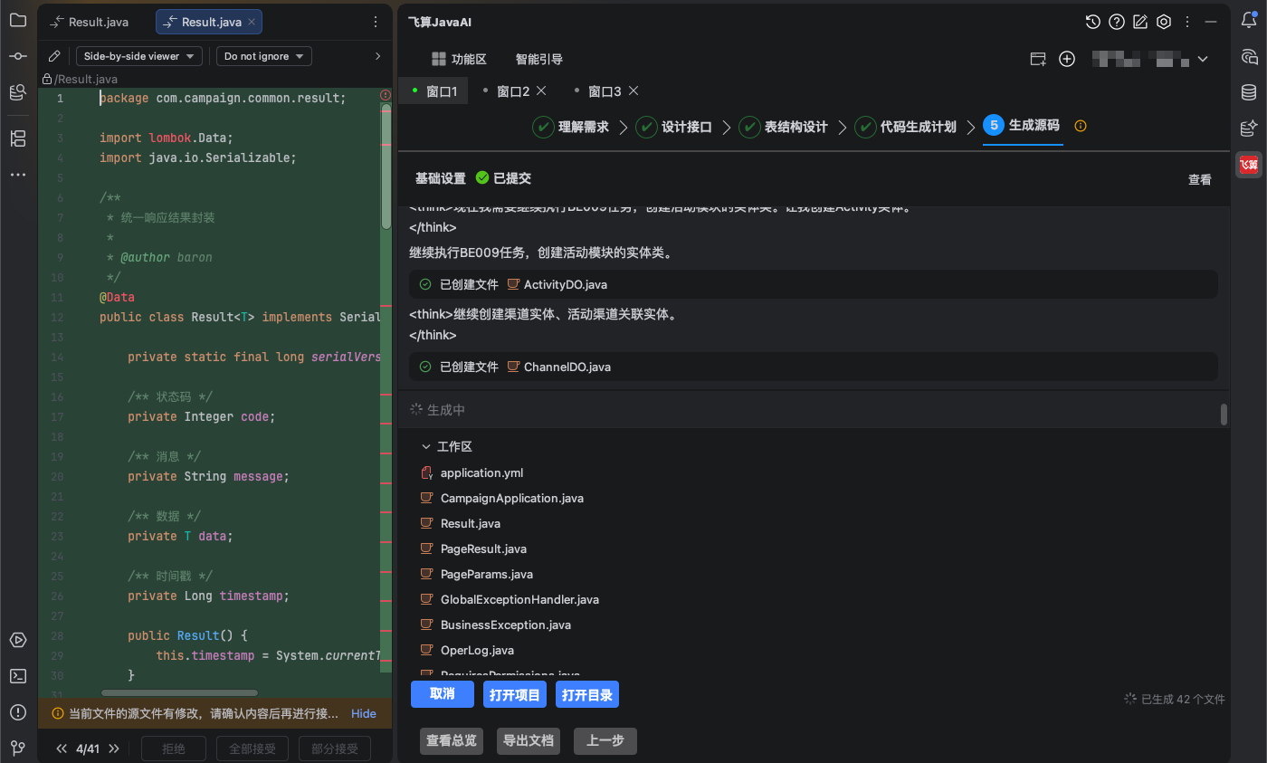Go to 代码生成计划 step
This screenshot has width=1267, height=763.
point(906,127)
